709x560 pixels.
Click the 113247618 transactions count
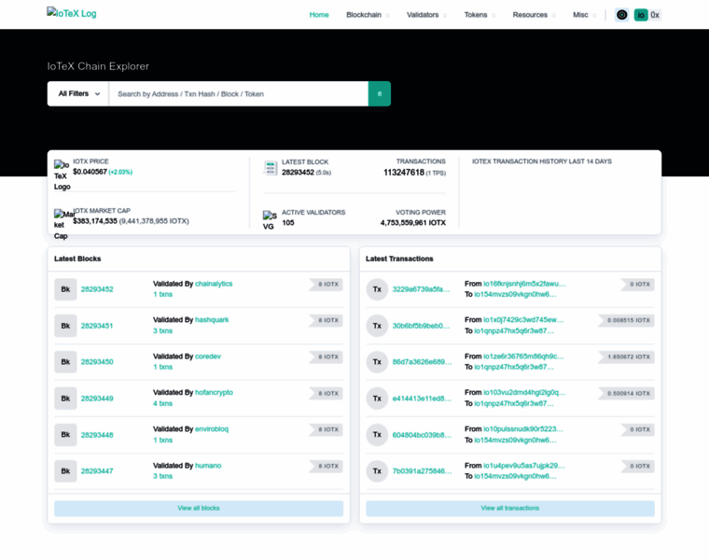(404, 173)
